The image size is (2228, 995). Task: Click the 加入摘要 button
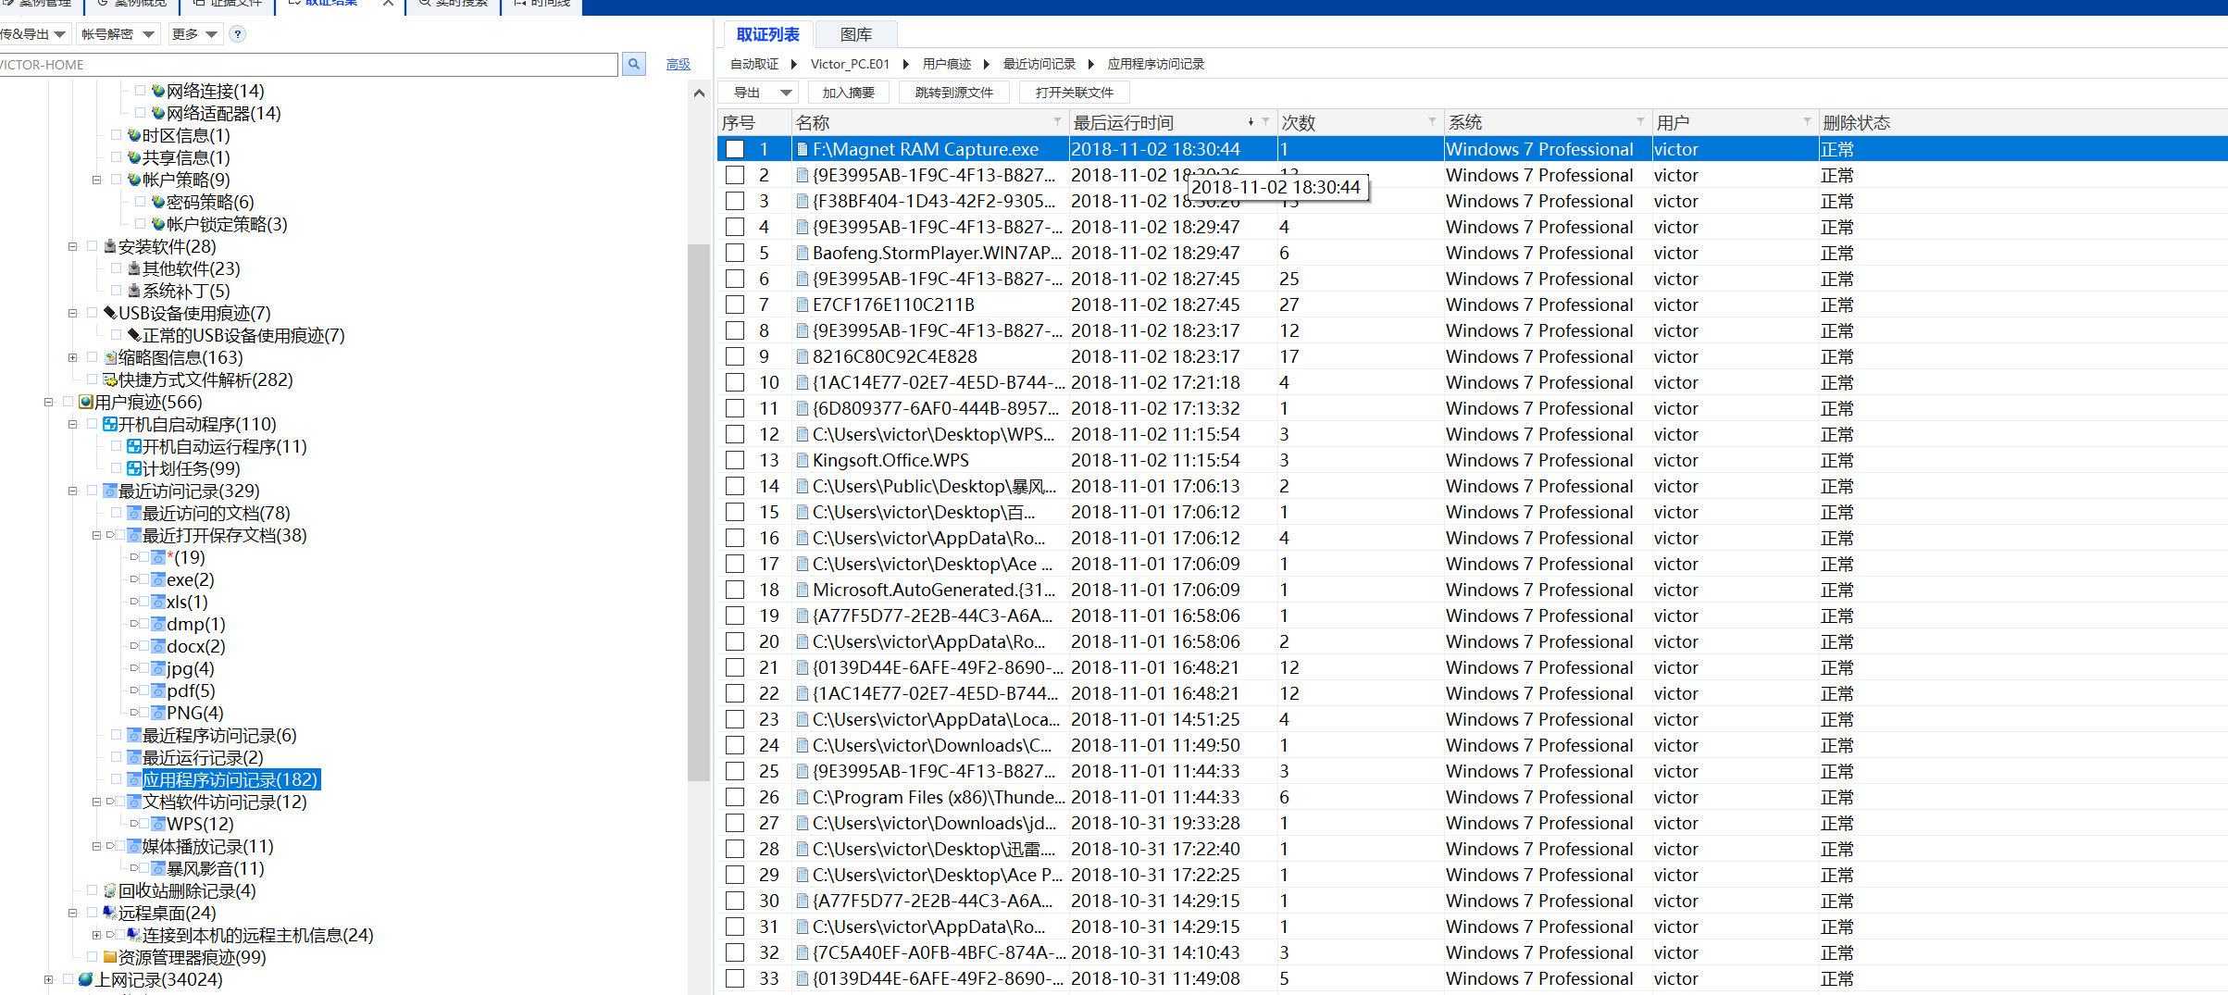[x=848, y=93]
